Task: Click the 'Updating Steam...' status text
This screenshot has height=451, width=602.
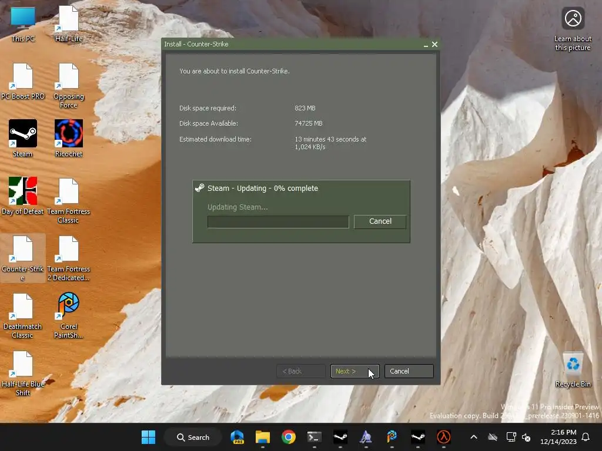Action: 238,207
